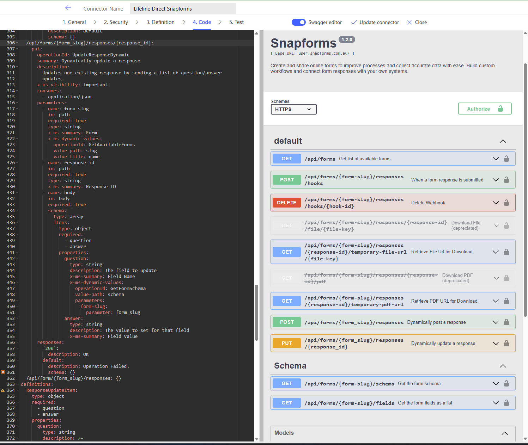528x445 pixels.
Task: Open the 1. General step
Action: point(74,22)
